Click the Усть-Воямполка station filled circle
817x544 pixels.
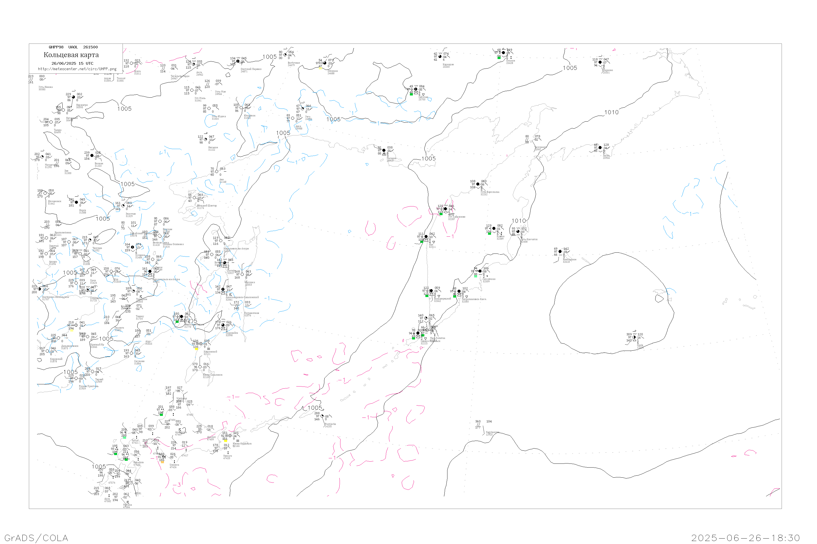coord(478,184)
